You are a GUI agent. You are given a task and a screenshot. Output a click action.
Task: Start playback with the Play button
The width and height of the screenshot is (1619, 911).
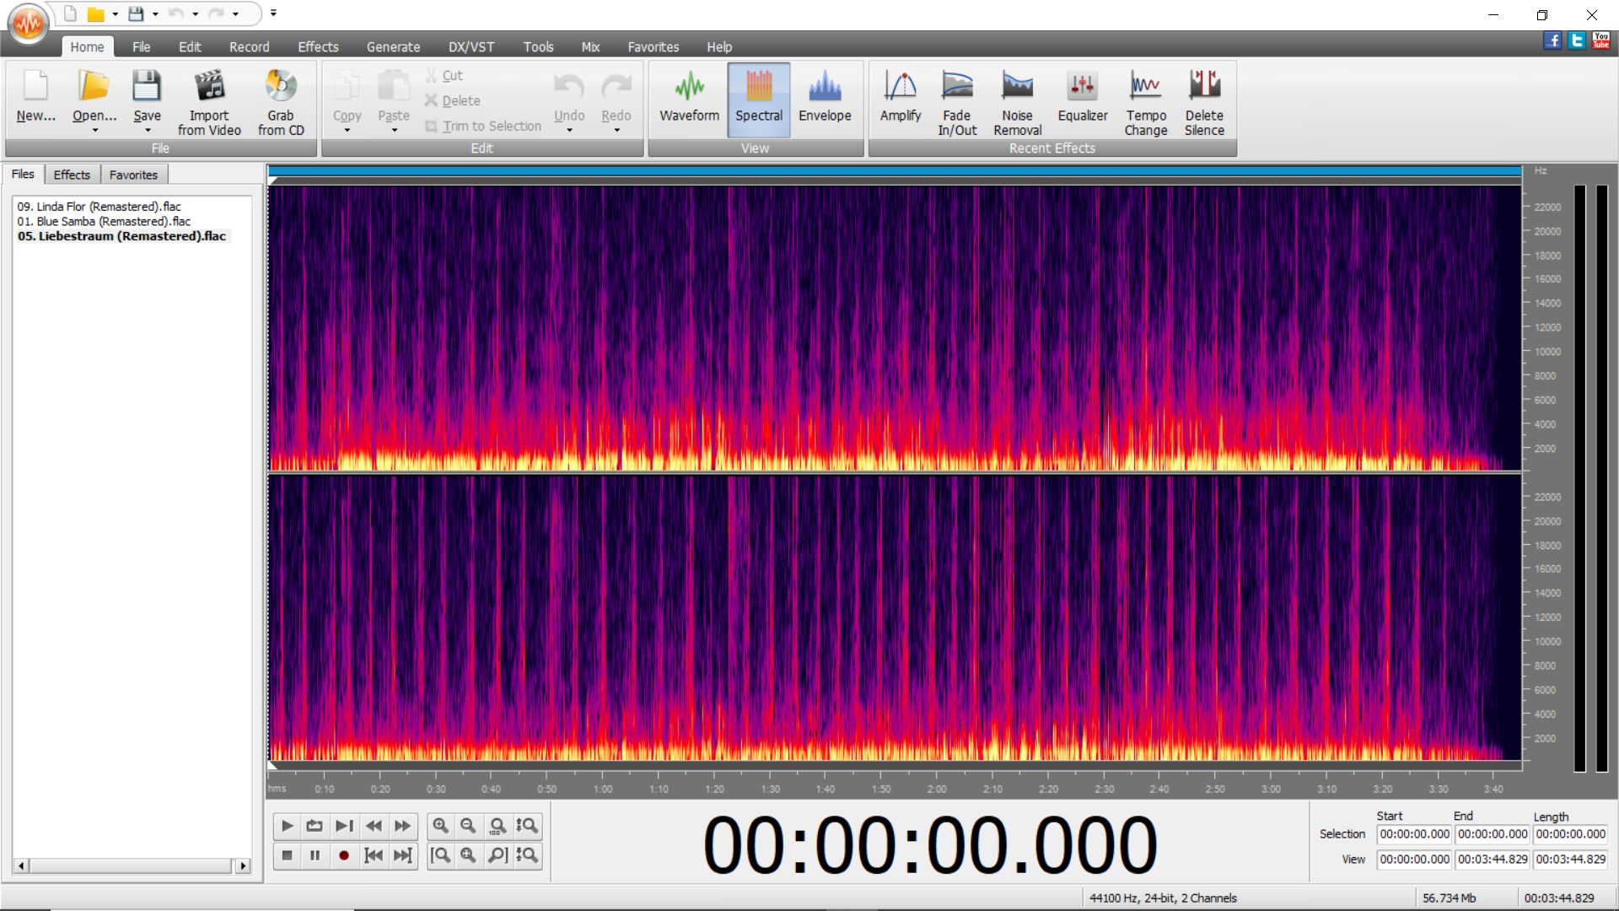(287, 826)
